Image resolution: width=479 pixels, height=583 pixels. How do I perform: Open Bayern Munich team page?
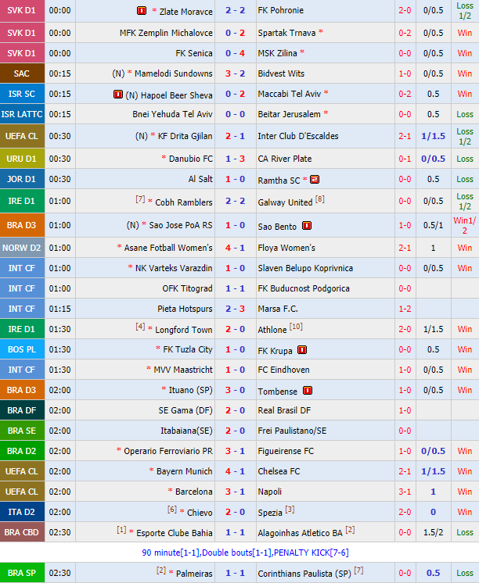(x=185, y=471)
